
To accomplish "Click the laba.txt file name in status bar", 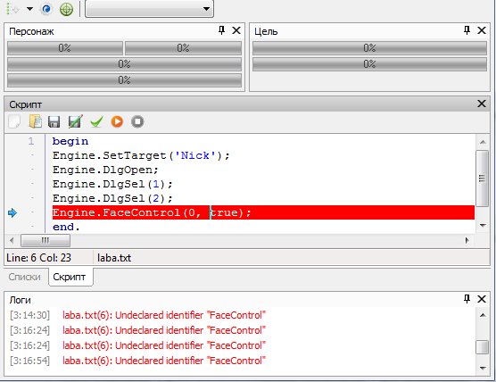I will (114, 258).
